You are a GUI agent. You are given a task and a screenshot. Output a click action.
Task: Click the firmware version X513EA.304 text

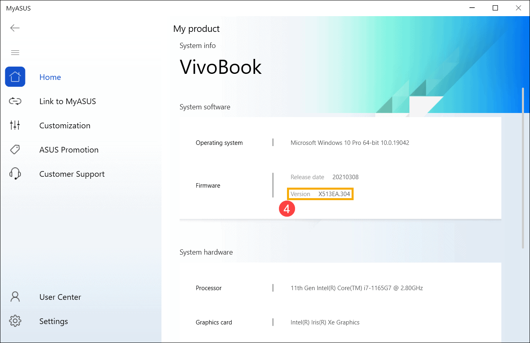point(334,194)
